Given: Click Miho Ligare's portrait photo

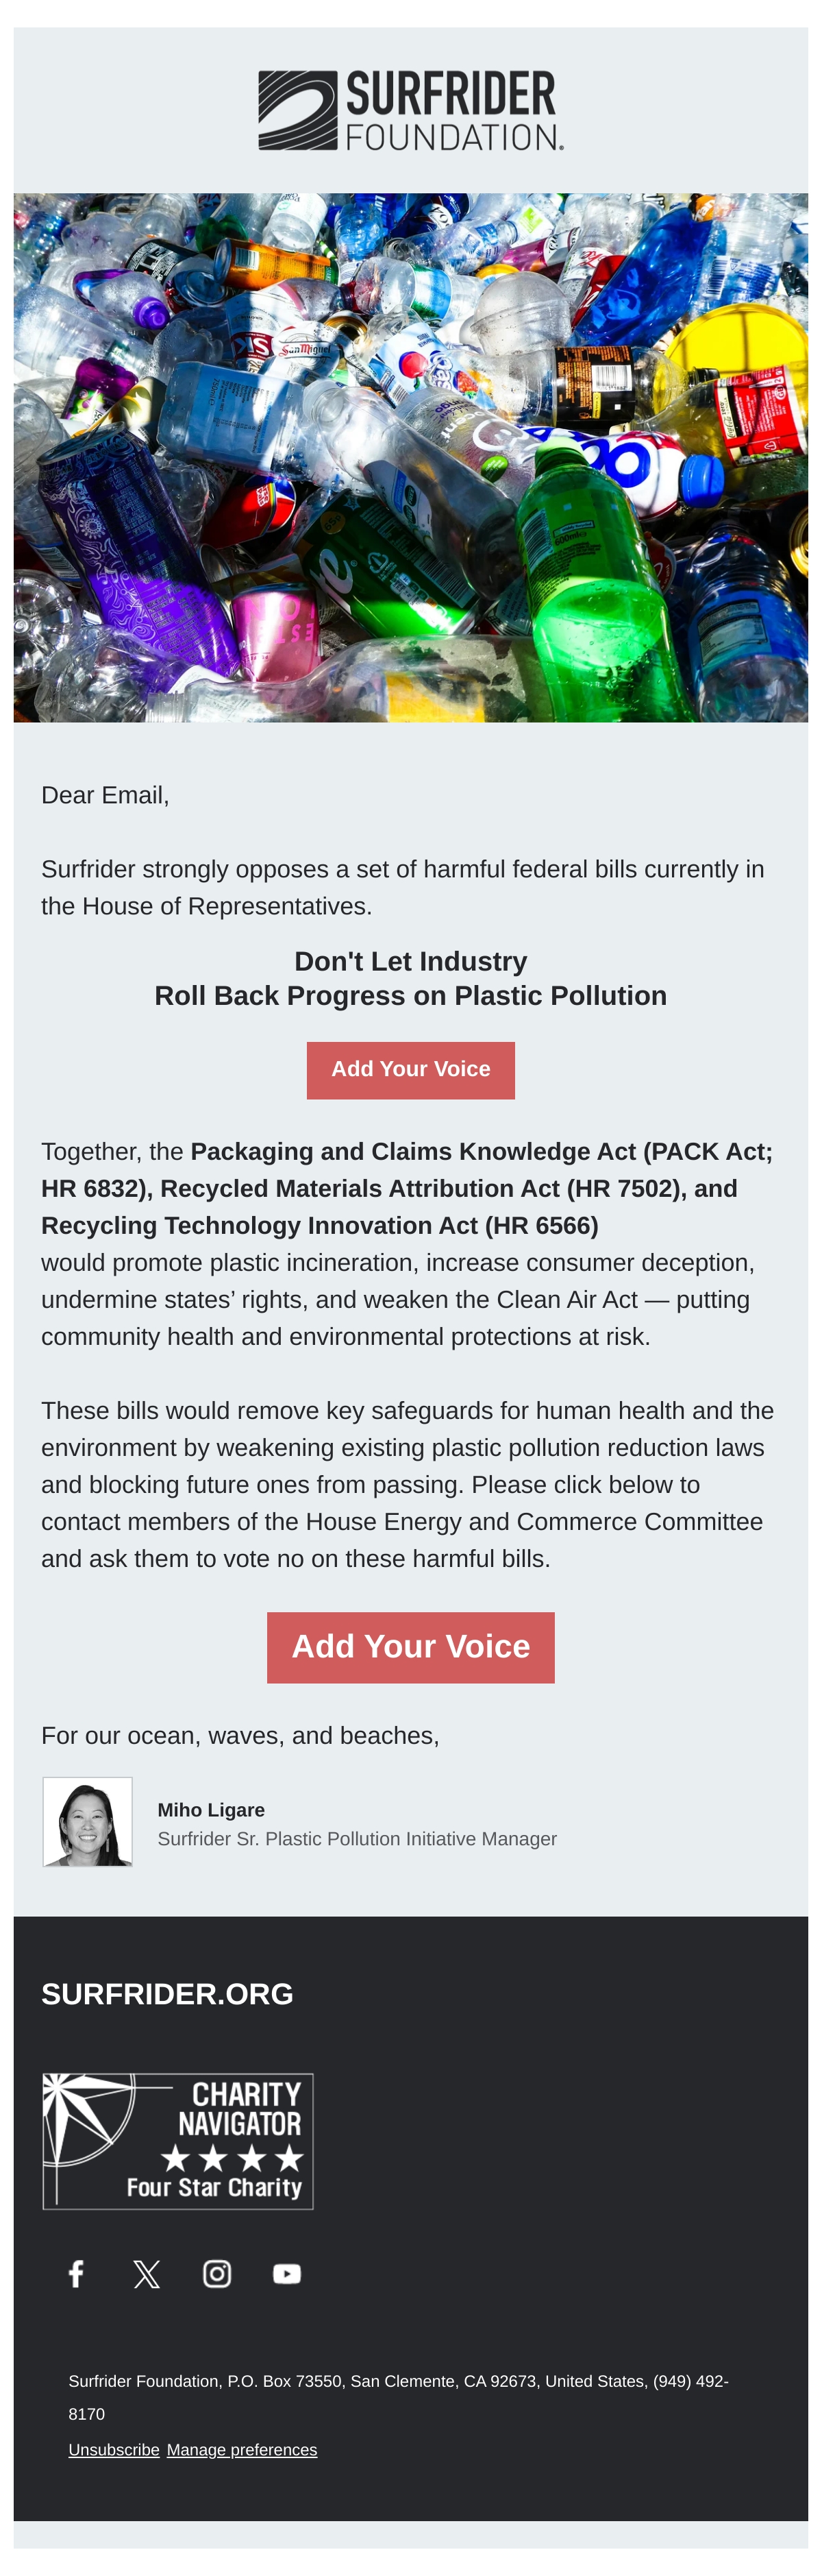Looking at the screenshot, I should pos(88,1821).
